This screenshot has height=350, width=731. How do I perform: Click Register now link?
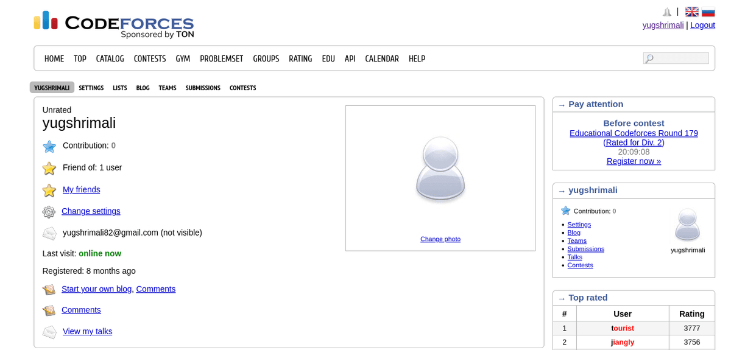tap(634, 161)
